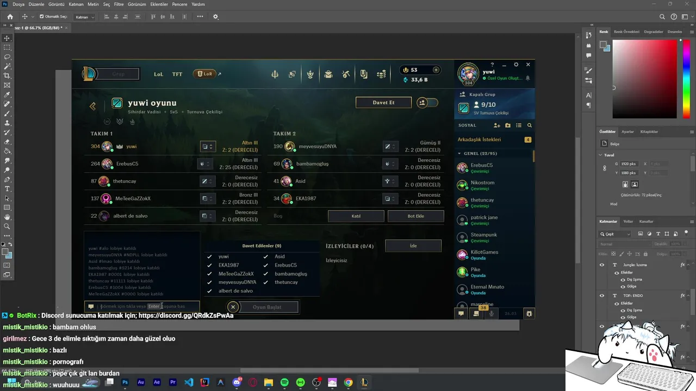Open the Paragraph panel icon
This screenshot has width=696, height=391.
(589, 105)
